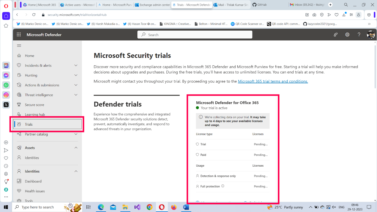377x212 pixels.
Task: Click the Windows taskbar search box
Action: coord(47,207)
